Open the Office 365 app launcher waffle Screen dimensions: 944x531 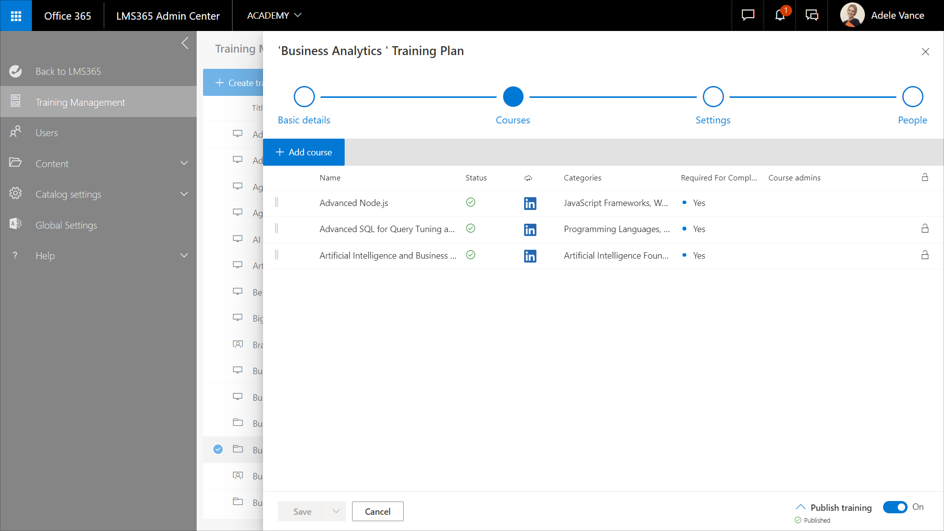coord(16,16)
